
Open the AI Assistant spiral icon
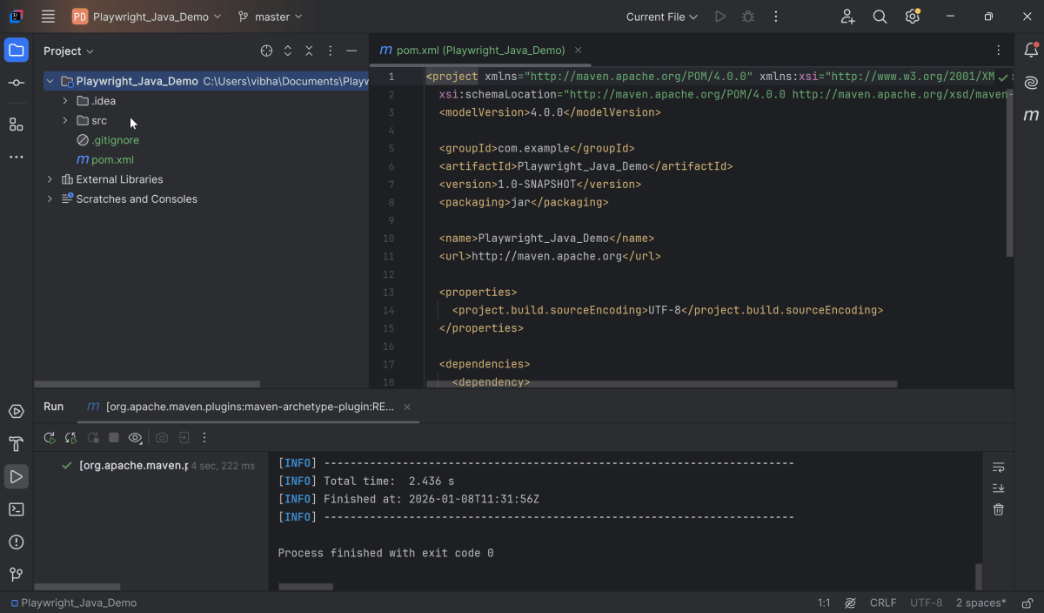coord(1031,83)
